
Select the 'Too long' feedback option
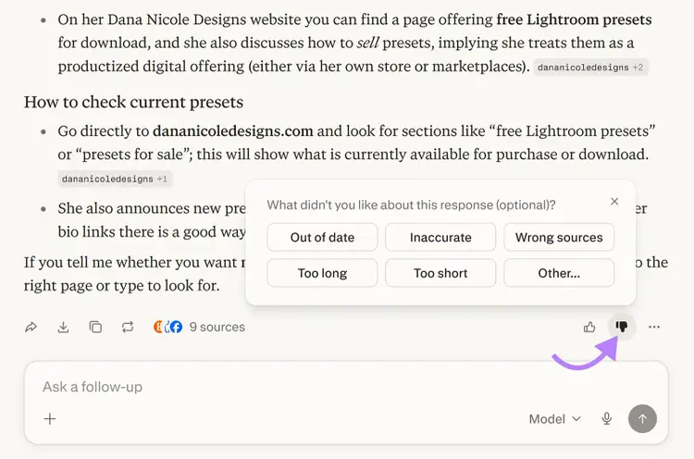point(322,273)
